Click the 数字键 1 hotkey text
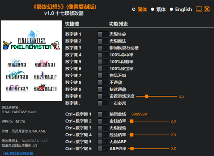 (x=73, y=34)
